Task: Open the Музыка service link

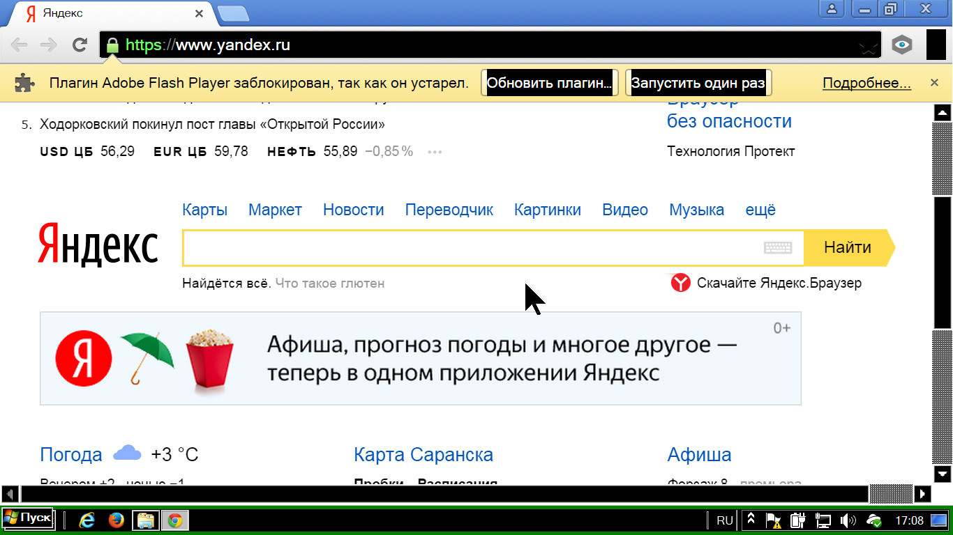Action: pos(696,210)
